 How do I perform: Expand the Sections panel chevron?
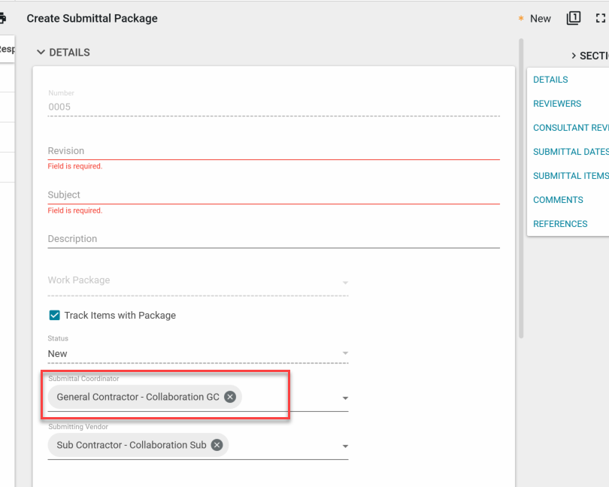pyautogui.click(x=574, y=56)
